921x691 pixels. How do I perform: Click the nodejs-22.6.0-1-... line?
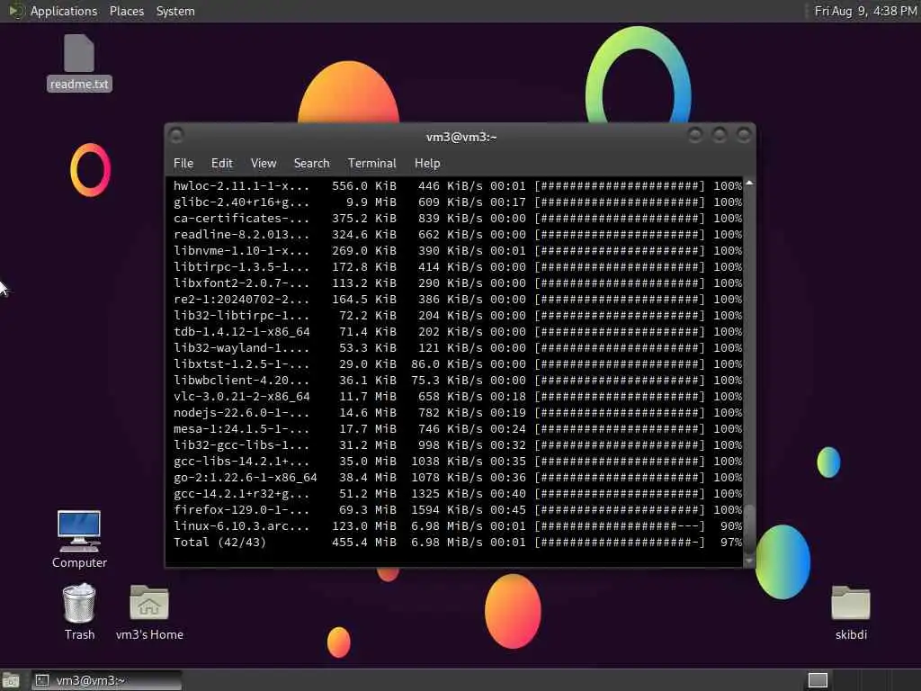coord(457,412)
